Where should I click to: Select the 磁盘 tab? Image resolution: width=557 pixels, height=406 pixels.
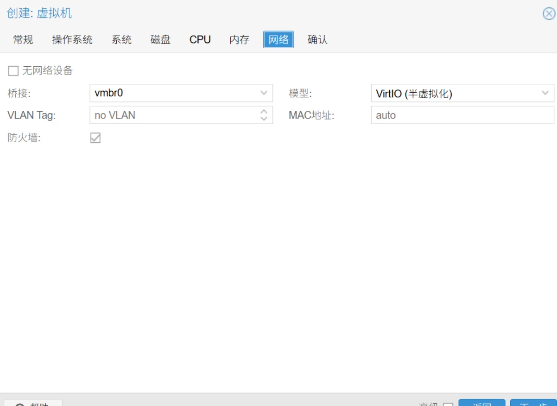click(160, 40)
